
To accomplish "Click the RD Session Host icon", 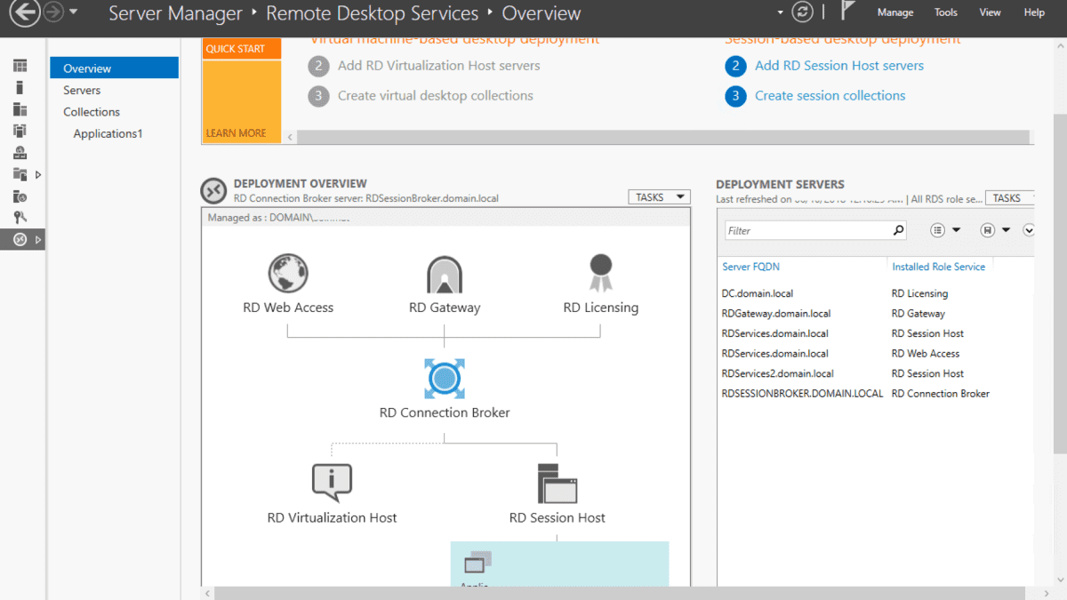I will click(557, 484).
